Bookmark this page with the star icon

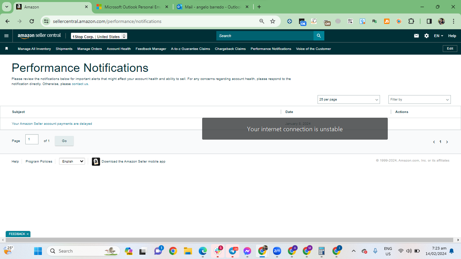point(273,21)
